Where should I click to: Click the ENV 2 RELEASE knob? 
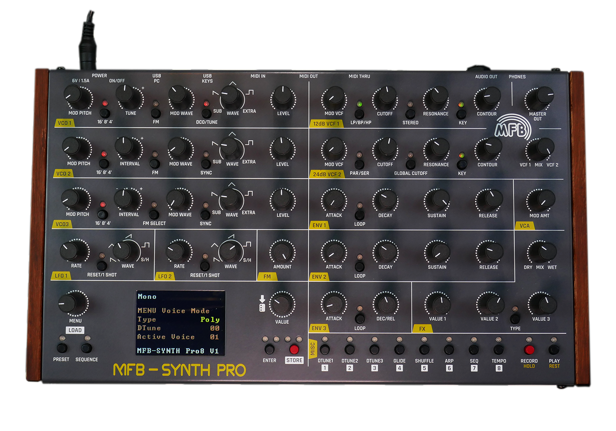coord(489,252)
